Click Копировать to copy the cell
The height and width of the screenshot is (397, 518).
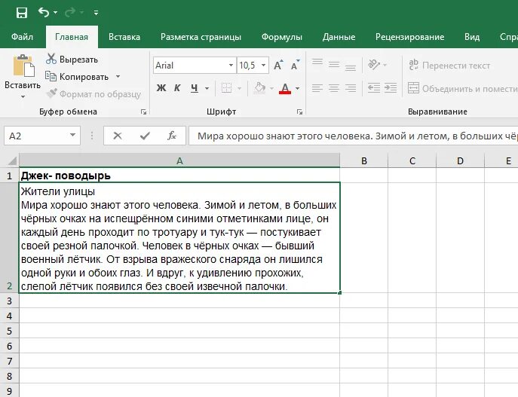77,77
